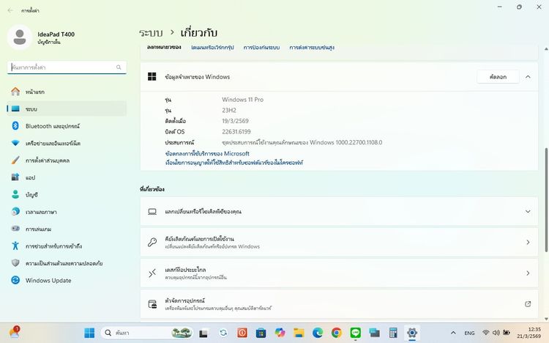Click the Bluetooth icon in the sidebar
Image resolution: width=549 pixels, height=343 pixels.
pyautogui.click(x=15, y=126)
